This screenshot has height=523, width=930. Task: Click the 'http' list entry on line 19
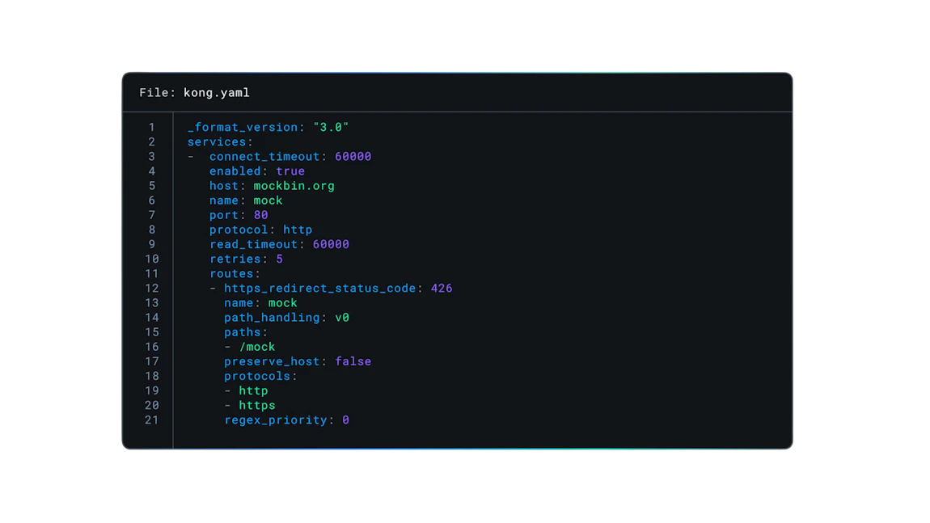(253, 390)
